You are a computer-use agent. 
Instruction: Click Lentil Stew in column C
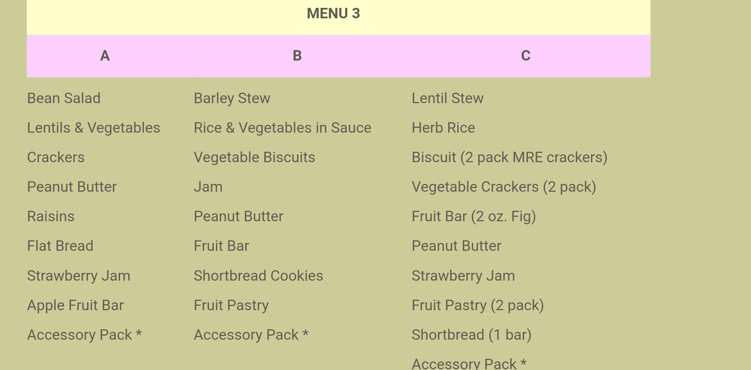click(x=447, y=98)
